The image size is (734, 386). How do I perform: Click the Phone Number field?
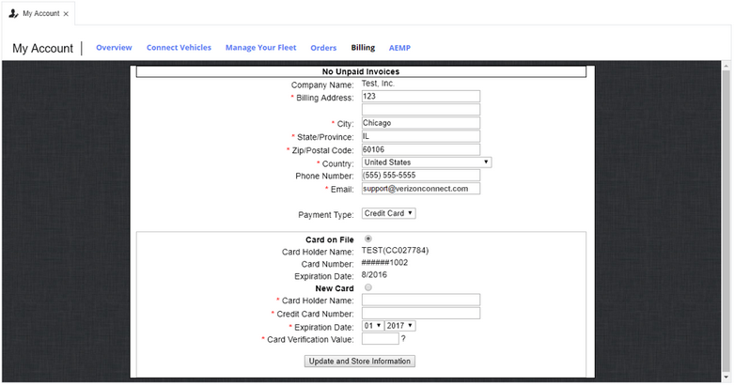point(421,176)
